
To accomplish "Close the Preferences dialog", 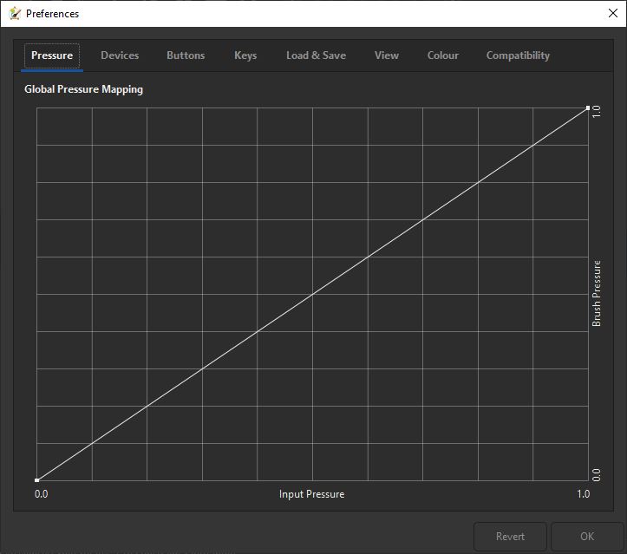I will [x=612, y=14].
